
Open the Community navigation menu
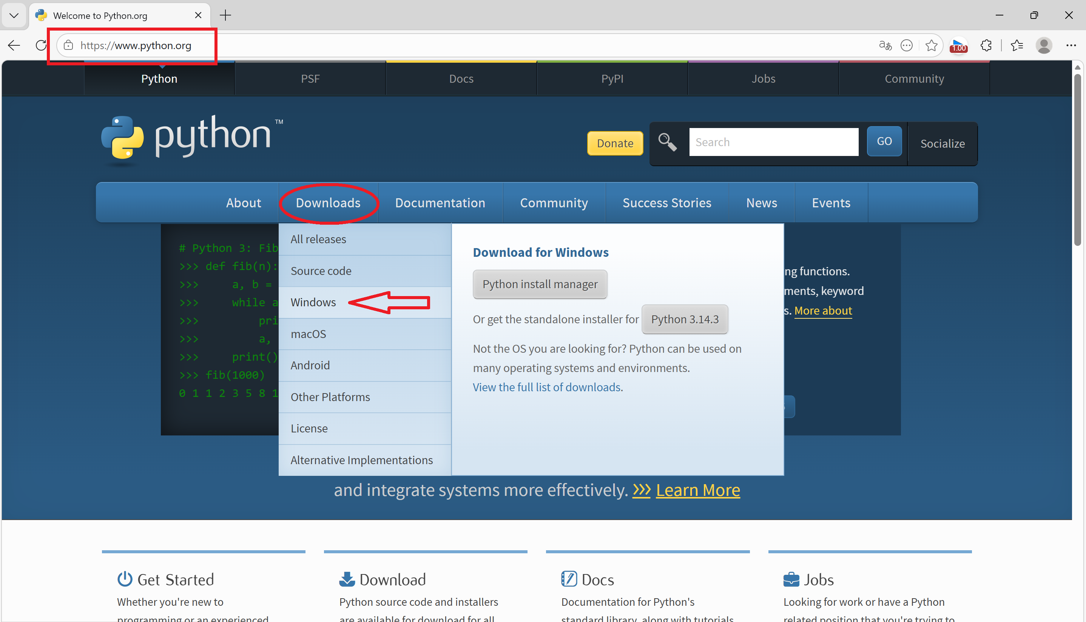pyautogui.click(x=554, y=202)
